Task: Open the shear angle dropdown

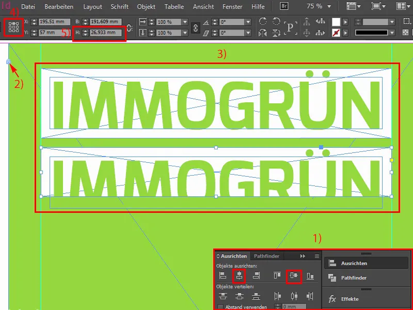Action: click(248, 33)
